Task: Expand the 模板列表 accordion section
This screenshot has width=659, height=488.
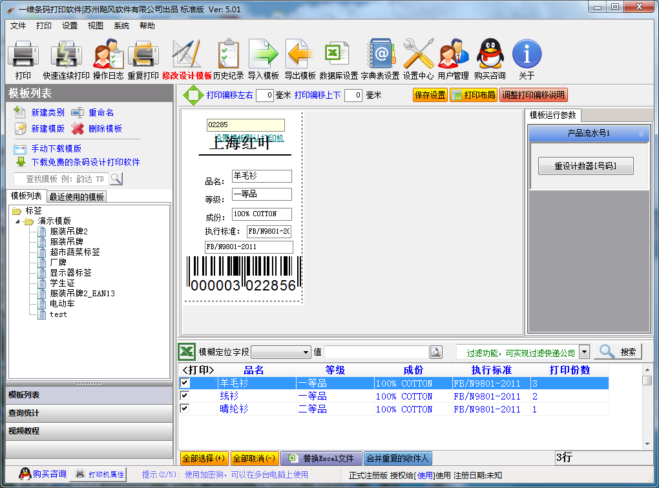Action: pyautogui.click(x=89, y=395)
